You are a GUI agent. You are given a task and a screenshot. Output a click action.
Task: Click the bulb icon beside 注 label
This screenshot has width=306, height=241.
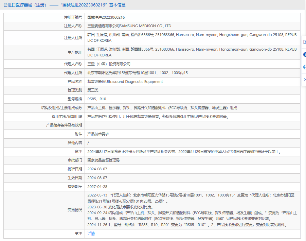pos(76,234)
